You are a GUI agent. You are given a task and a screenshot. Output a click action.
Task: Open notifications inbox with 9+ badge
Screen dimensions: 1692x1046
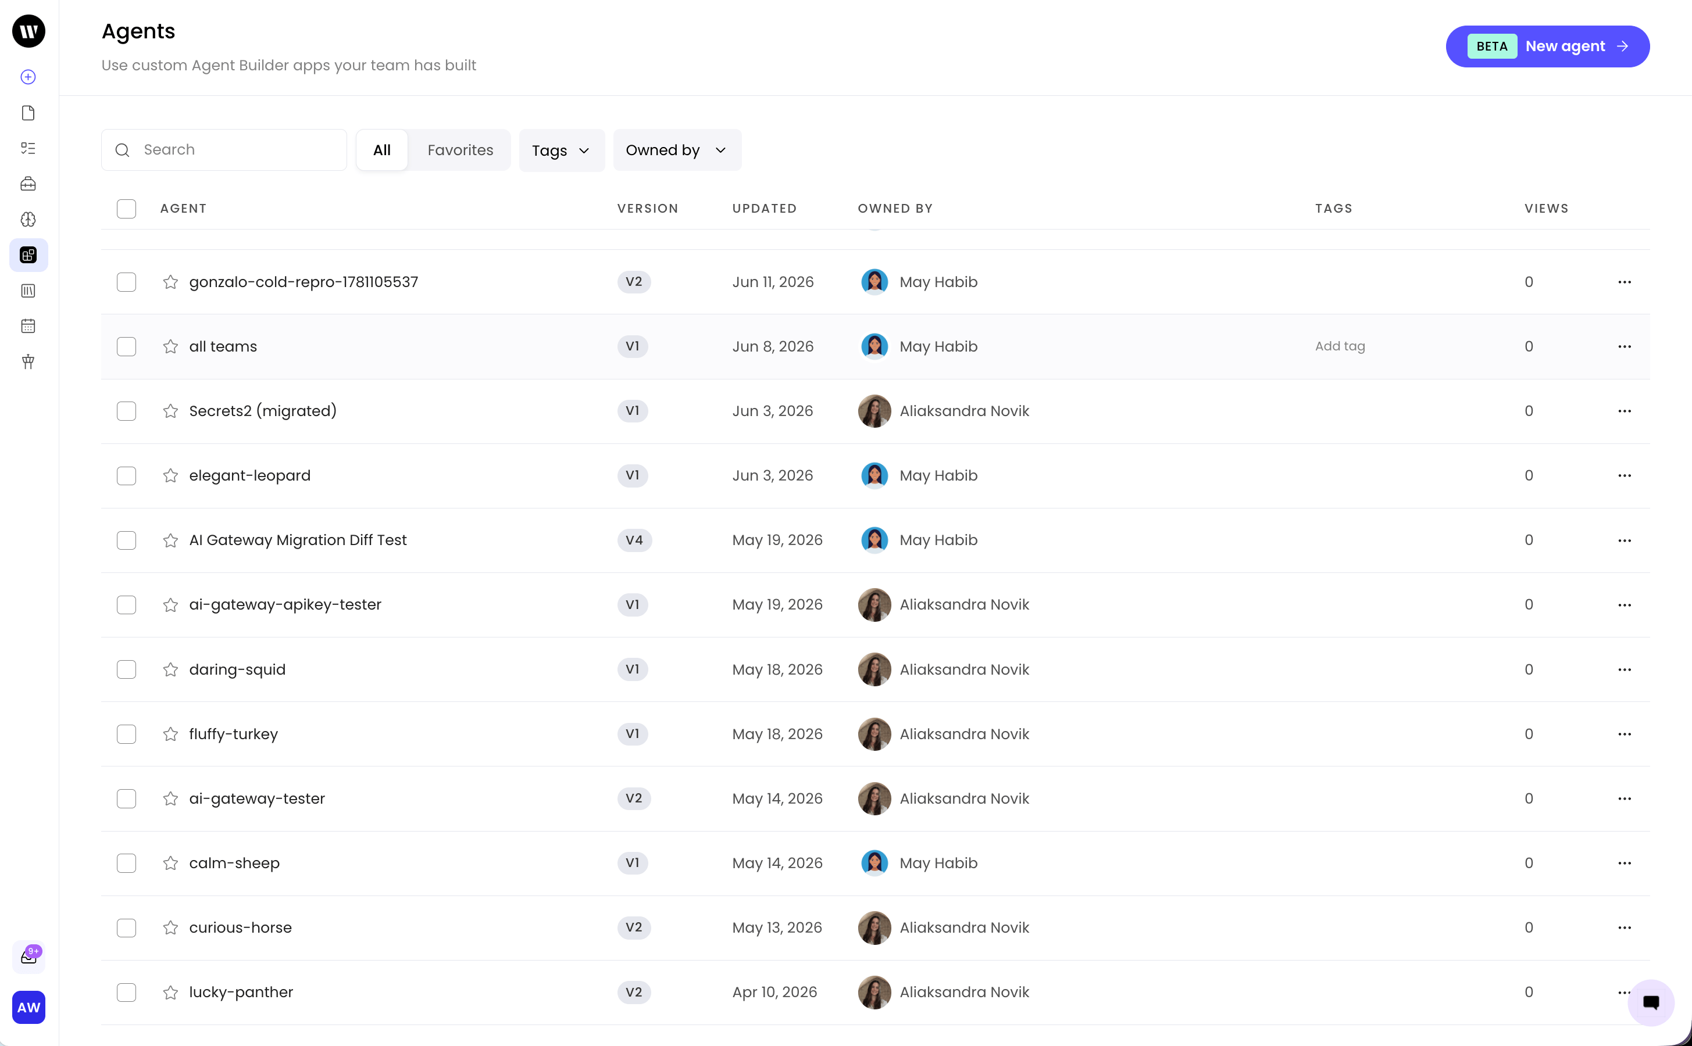click(x=28, y=957)
